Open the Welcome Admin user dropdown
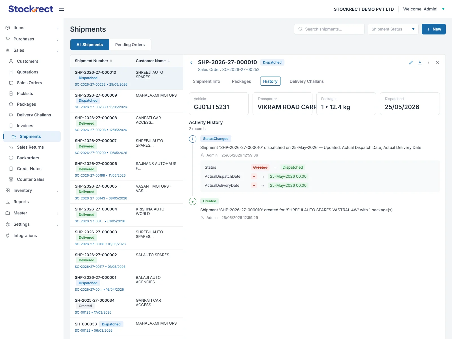This screenshot has width=452, height=339. pos(424,9)
